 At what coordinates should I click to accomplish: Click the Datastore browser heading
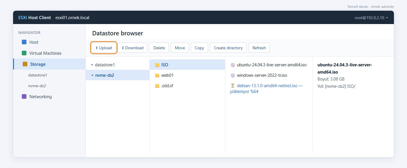118,33
